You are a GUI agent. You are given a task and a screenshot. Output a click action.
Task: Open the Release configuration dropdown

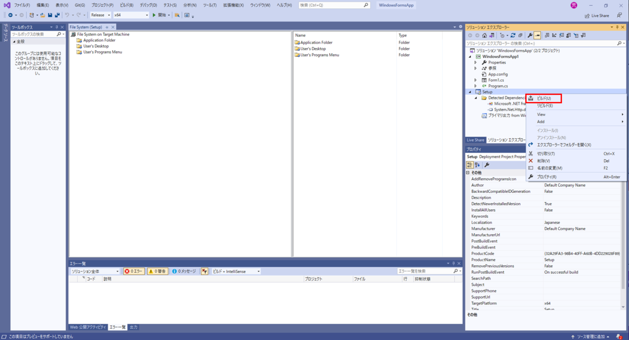101,15
